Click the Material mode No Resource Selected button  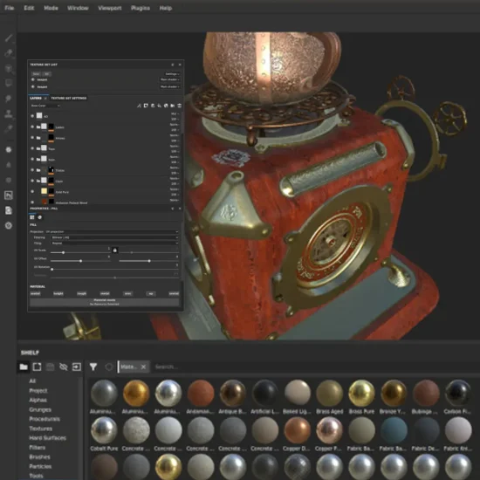pyautogui.click(x=105, y=302)
